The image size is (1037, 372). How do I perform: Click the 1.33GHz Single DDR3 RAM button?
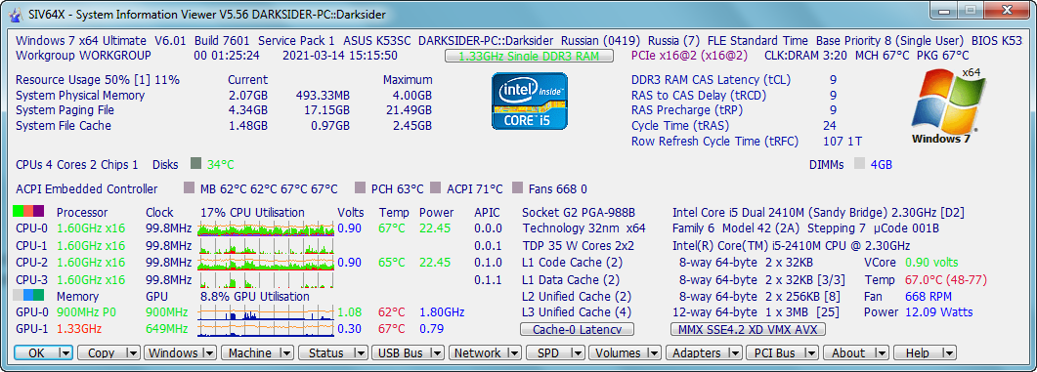click(x=529, y=57)
